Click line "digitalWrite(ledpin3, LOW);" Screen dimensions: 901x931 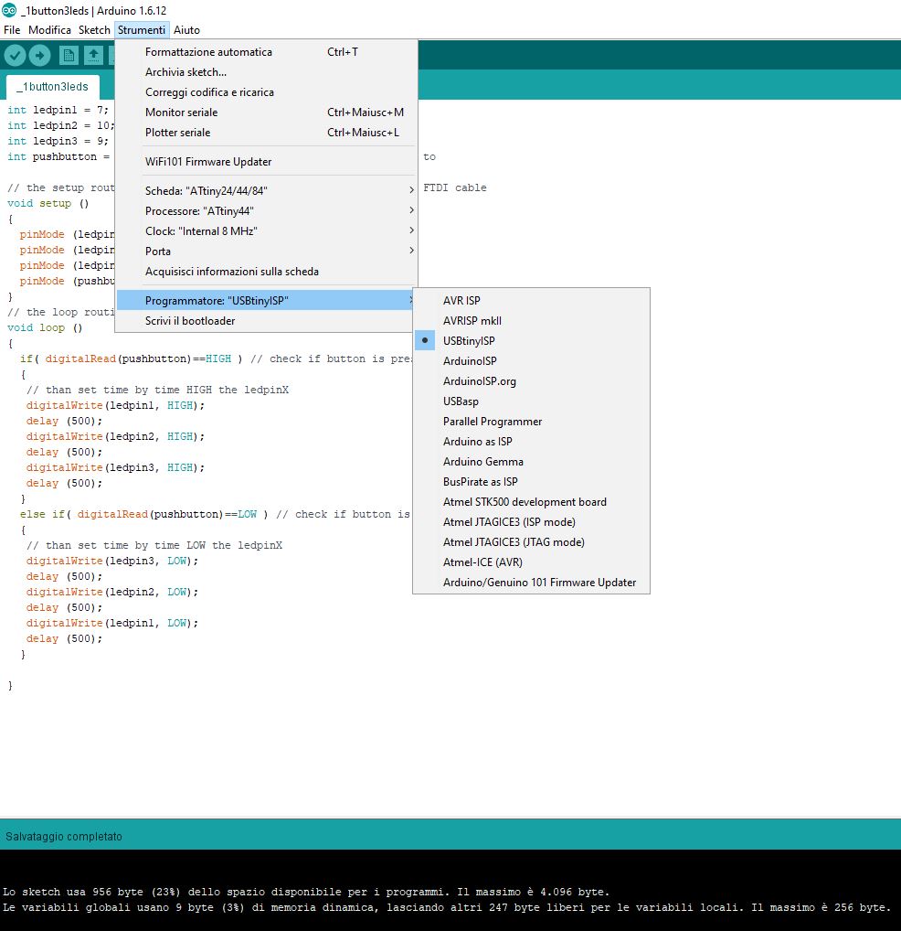[x=112, y=562]
